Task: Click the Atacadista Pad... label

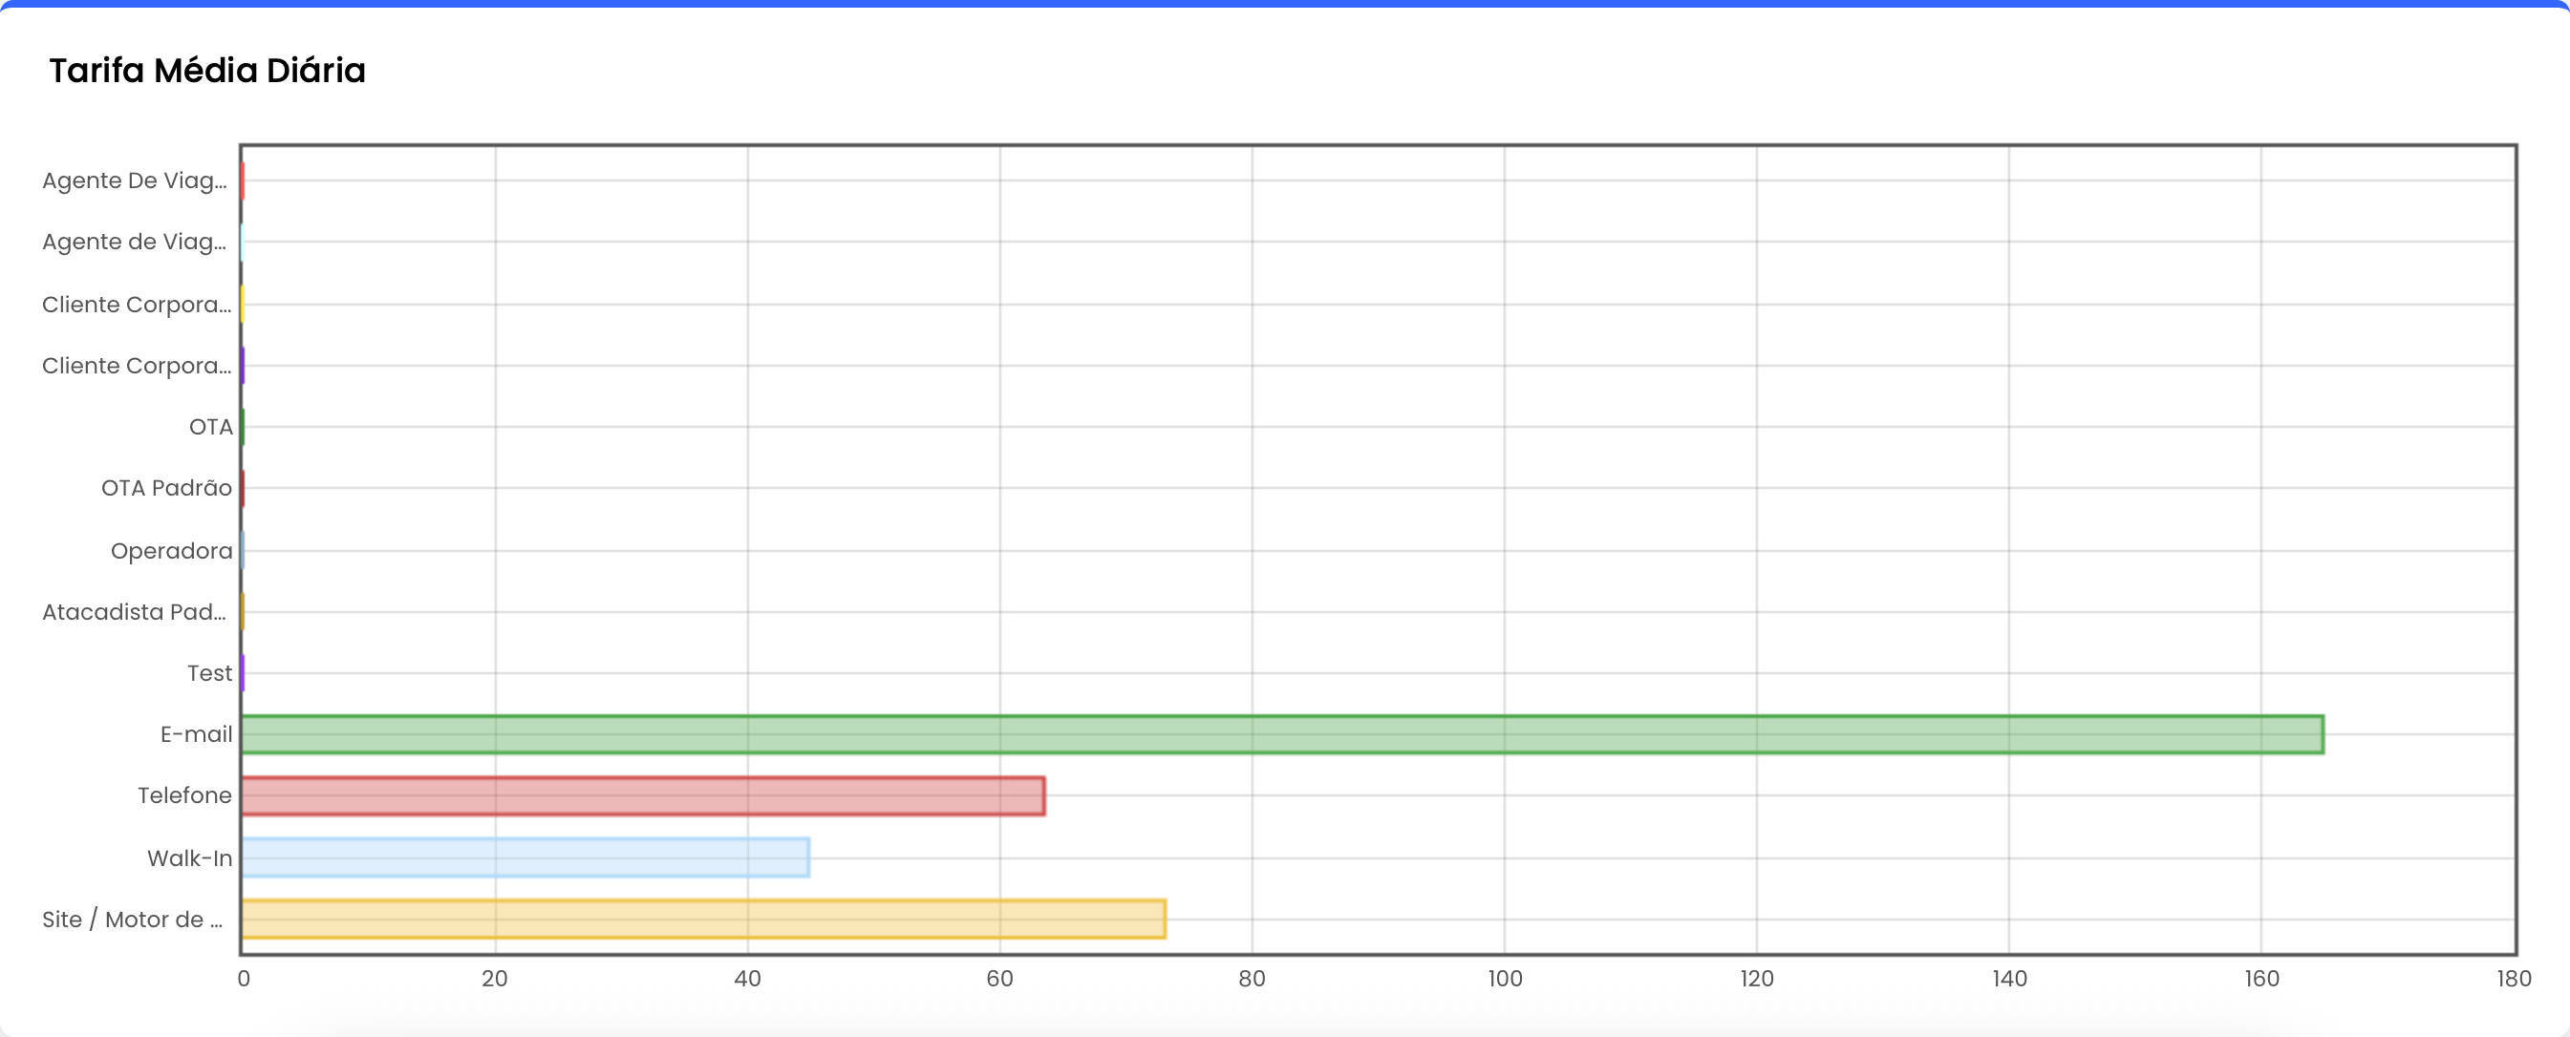Action: tap(135, 611)
